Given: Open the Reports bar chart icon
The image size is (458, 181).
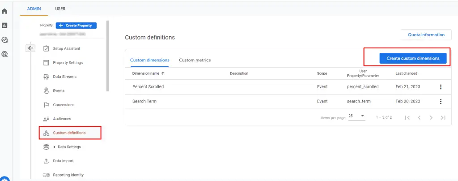Looking at the screenshot, I should [x=4, y=26].
